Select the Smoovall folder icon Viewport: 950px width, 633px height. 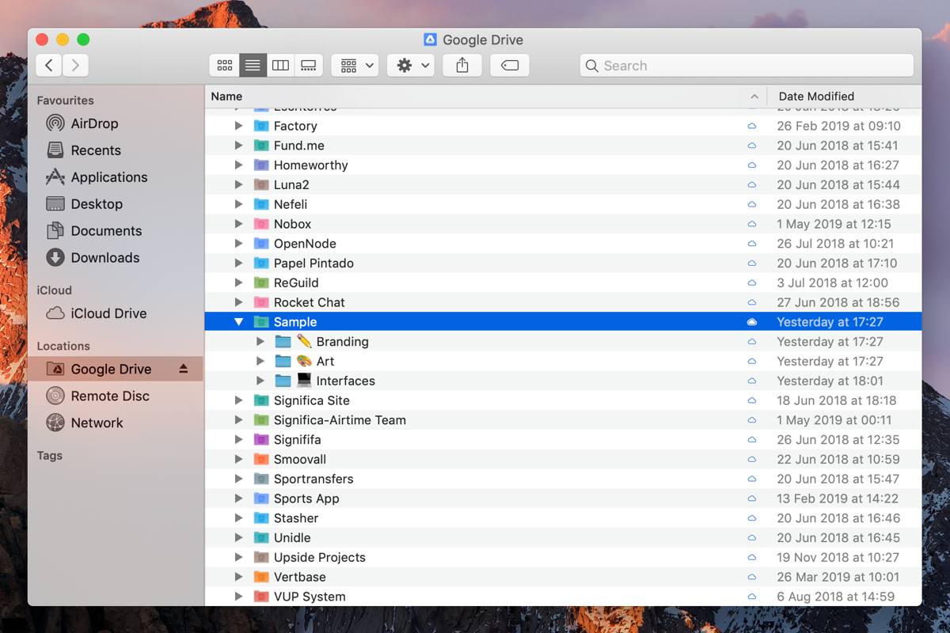point(261,459)
